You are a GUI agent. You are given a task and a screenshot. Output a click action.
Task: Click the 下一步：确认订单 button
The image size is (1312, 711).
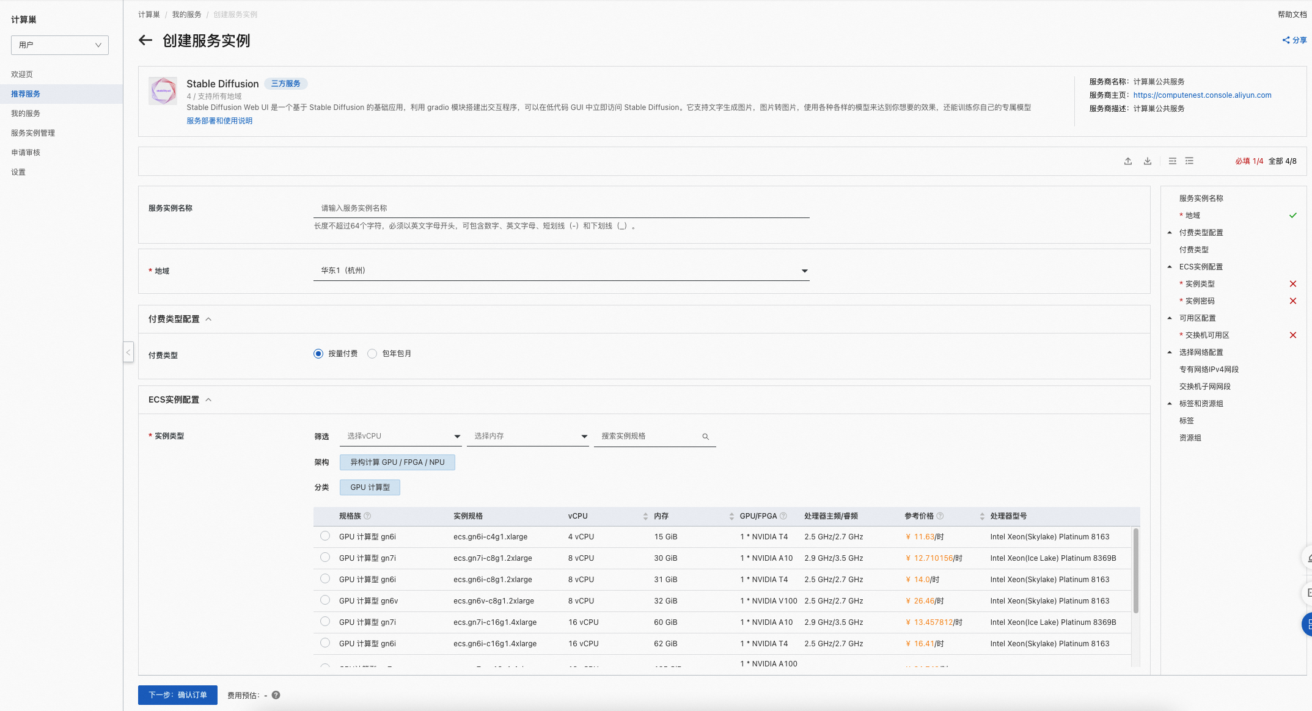[178, 695]
